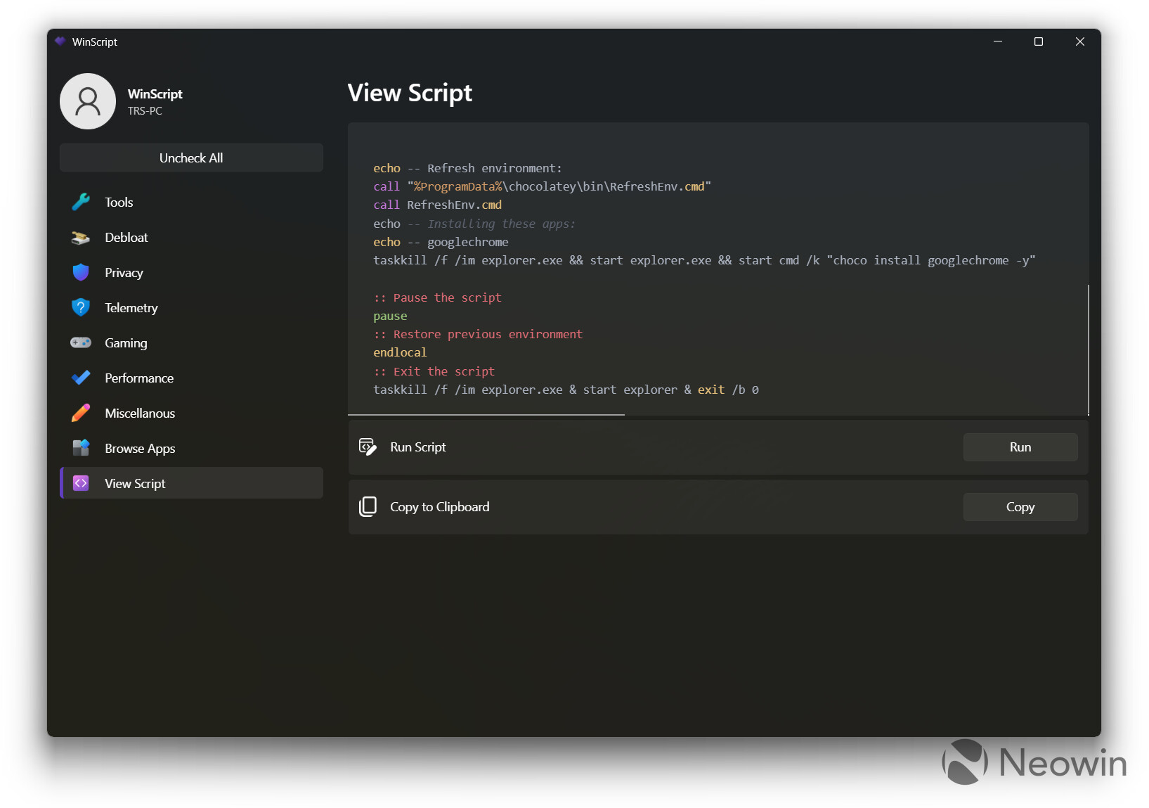Go to the Browse Apps page
The height and width of the screenshot is (808, 1149).
tap(140, 449)
